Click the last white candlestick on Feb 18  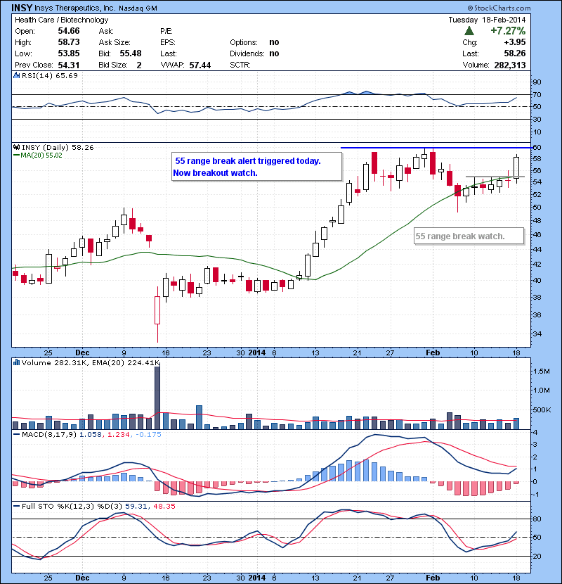pyautogui.click(x=516, y=167)
